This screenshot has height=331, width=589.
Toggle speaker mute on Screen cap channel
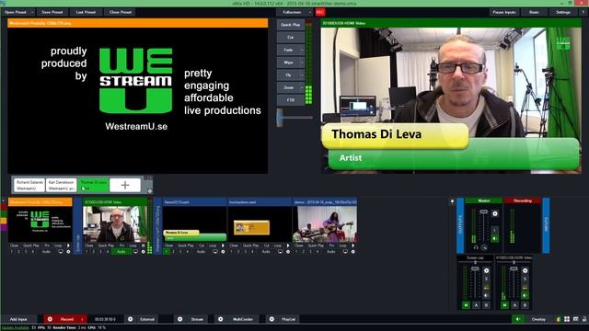click(x=487, y=296)
